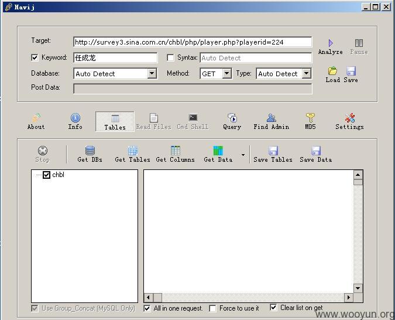Screen dimensions: 395x320
Task: Start analysis with the Analyze button
Action: pyautogui.click(x=330, y=47)
